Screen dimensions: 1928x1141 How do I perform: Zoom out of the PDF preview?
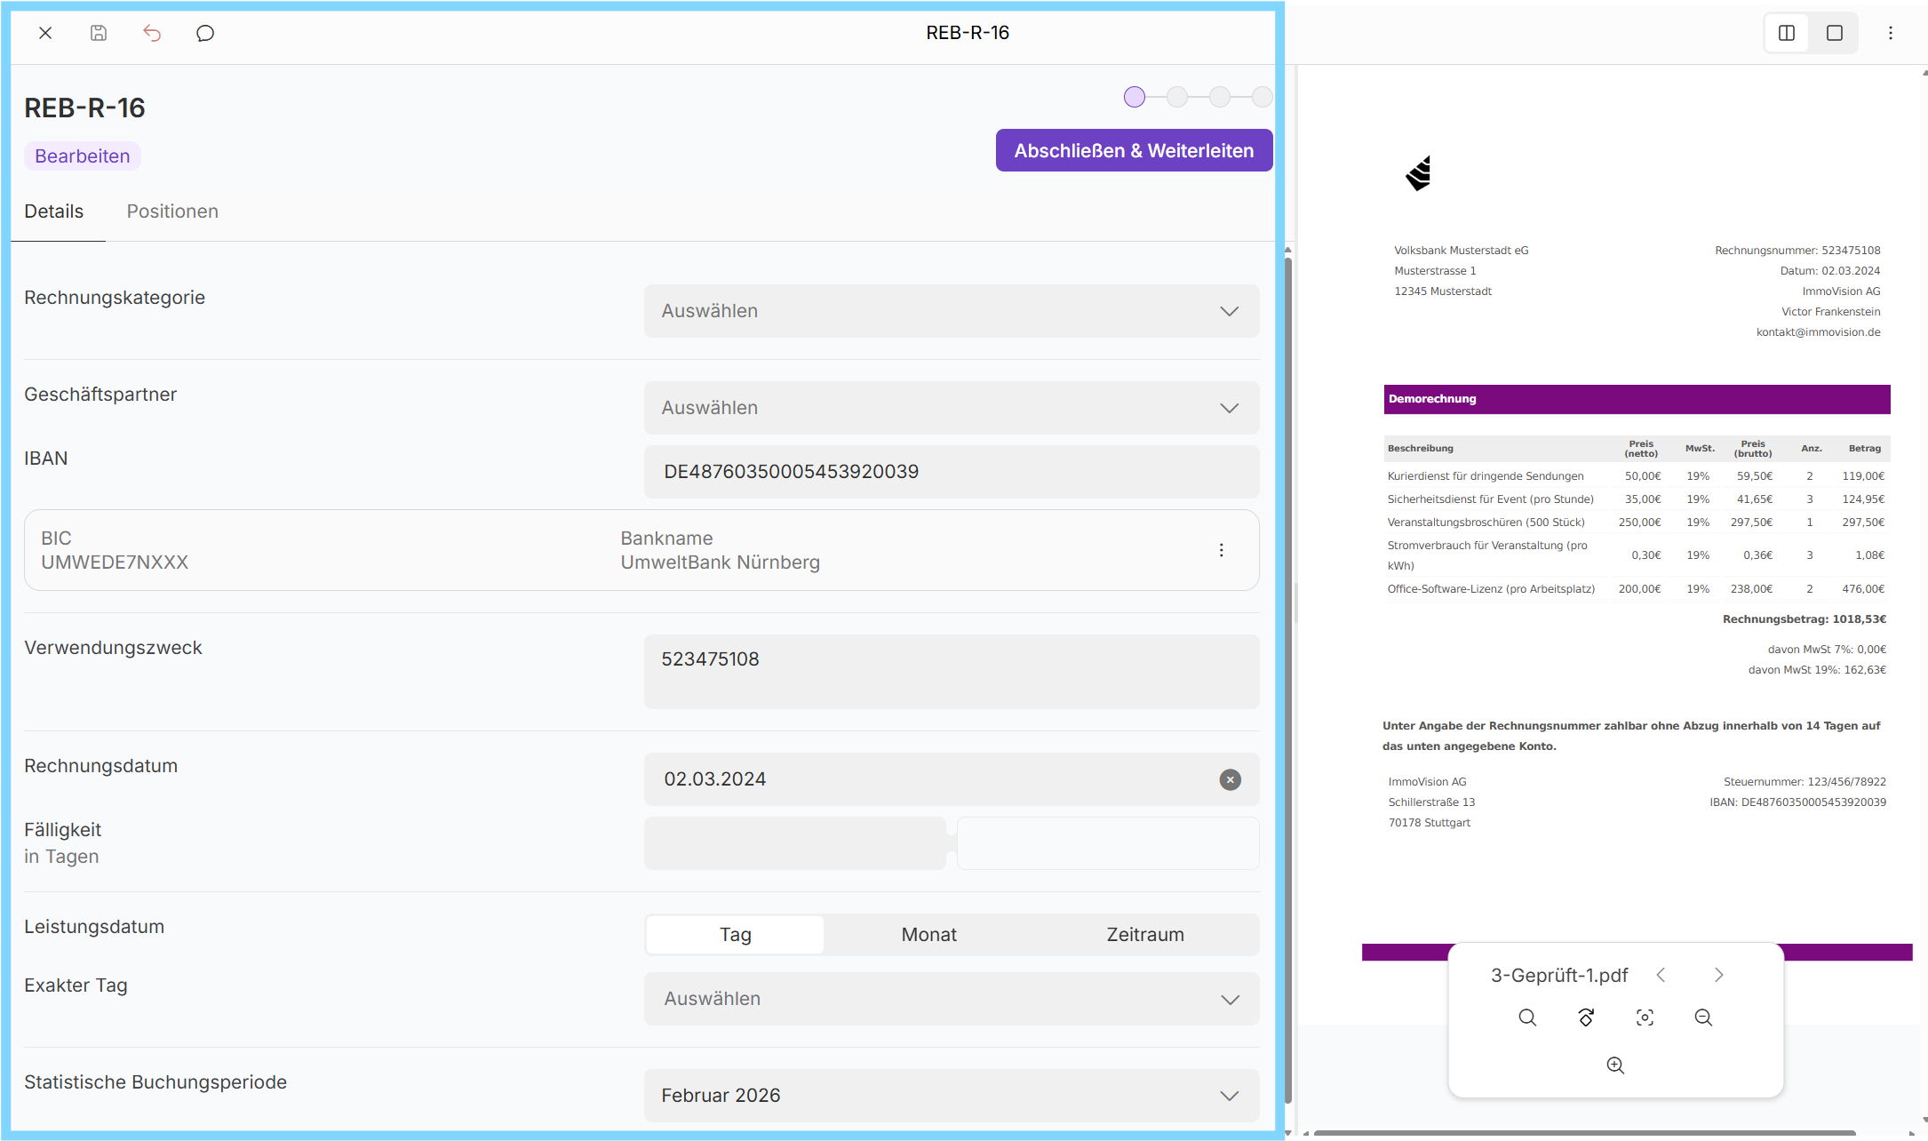[x=1703, y=1017]
